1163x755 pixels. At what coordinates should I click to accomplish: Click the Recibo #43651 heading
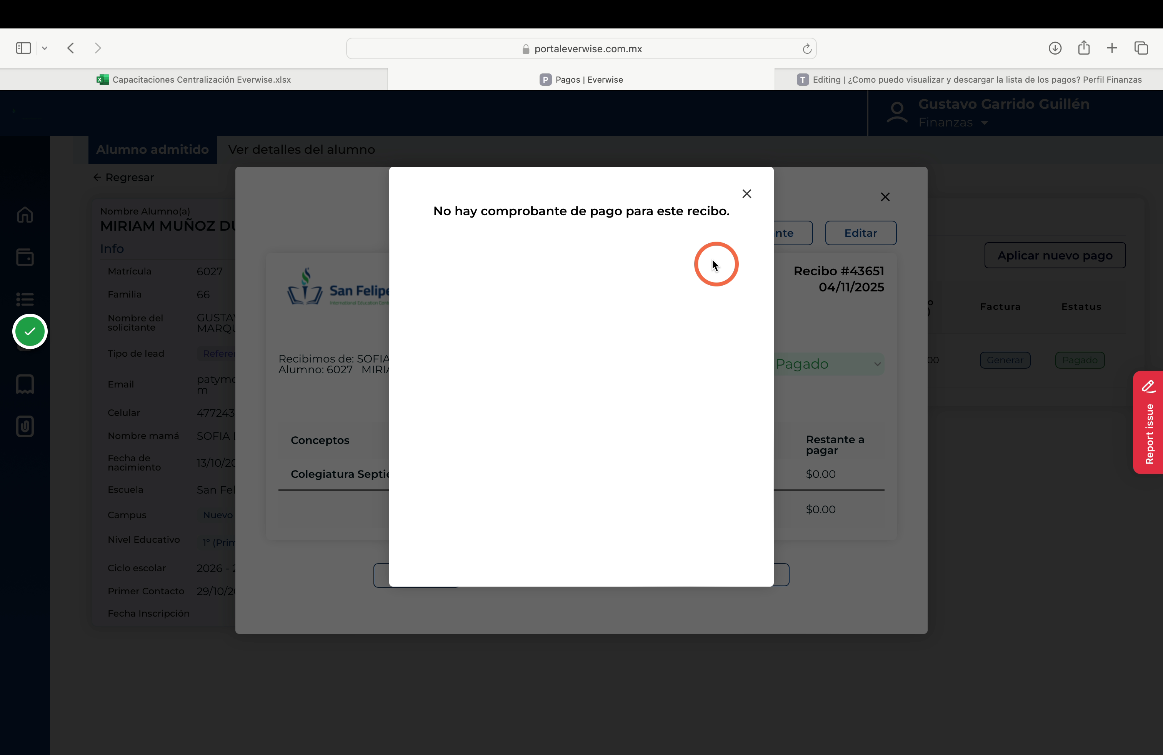tap(838, 271)
